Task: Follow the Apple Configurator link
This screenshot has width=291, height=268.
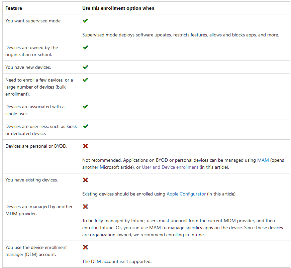Action: pos(186,194)
